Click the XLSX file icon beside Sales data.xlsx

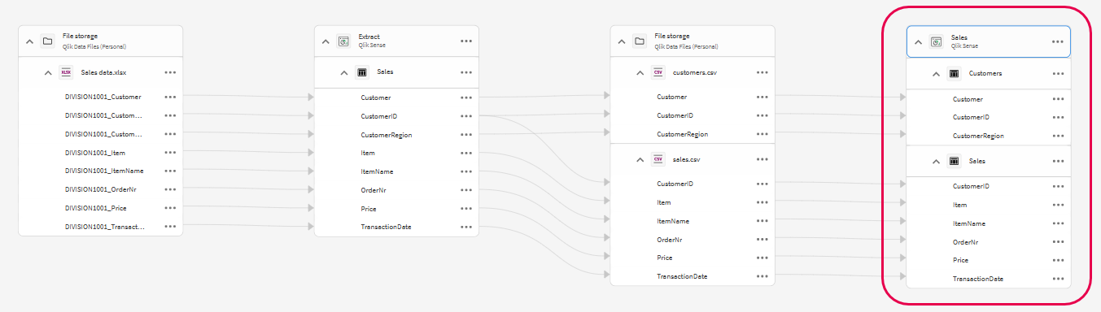(x=66, y=72)
